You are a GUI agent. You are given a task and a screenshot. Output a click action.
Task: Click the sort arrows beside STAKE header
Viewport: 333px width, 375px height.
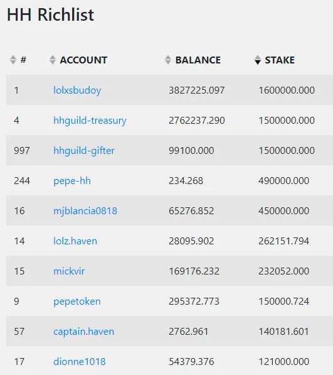258,60
